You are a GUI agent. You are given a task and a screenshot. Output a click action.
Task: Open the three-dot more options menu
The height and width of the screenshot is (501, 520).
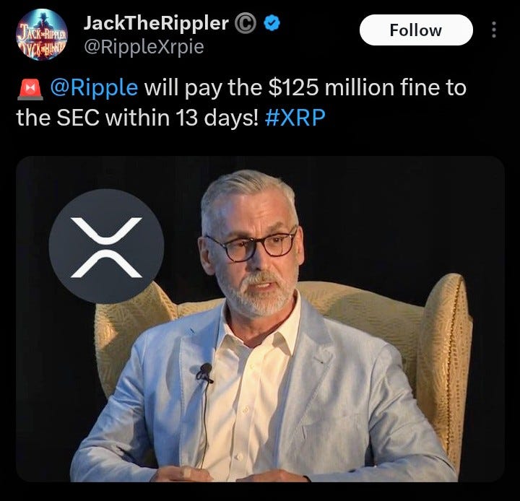[x=494, y=30]
